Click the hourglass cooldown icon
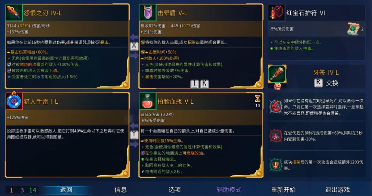 257,98
